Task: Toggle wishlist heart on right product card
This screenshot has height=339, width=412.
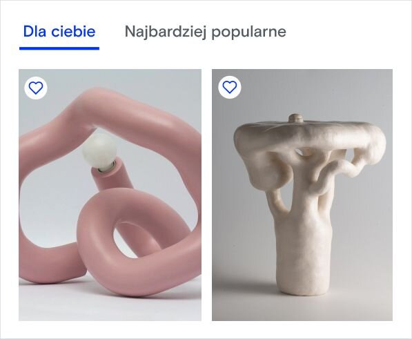Action: click(229, 87)
